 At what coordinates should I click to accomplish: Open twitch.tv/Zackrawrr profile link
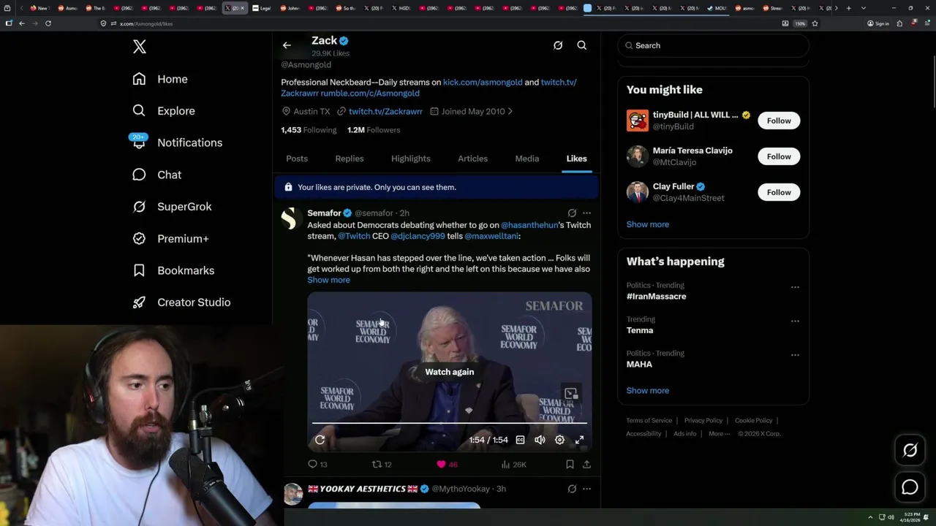tap(385, 112)
